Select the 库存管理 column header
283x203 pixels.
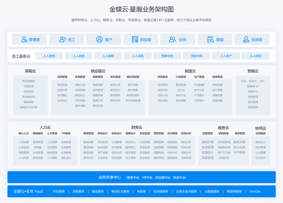[x=115, y=77]
